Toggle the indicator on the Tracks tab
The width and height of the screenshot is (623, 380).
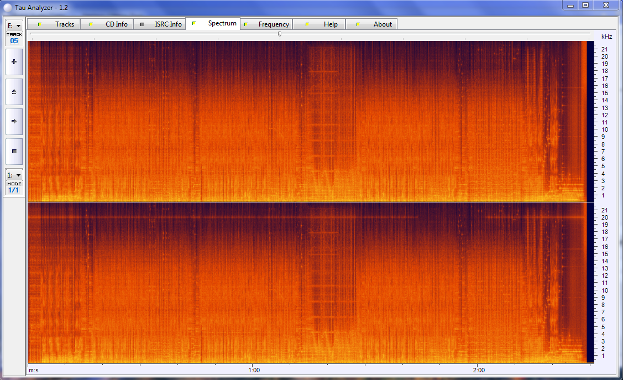[x=39, y=24]
